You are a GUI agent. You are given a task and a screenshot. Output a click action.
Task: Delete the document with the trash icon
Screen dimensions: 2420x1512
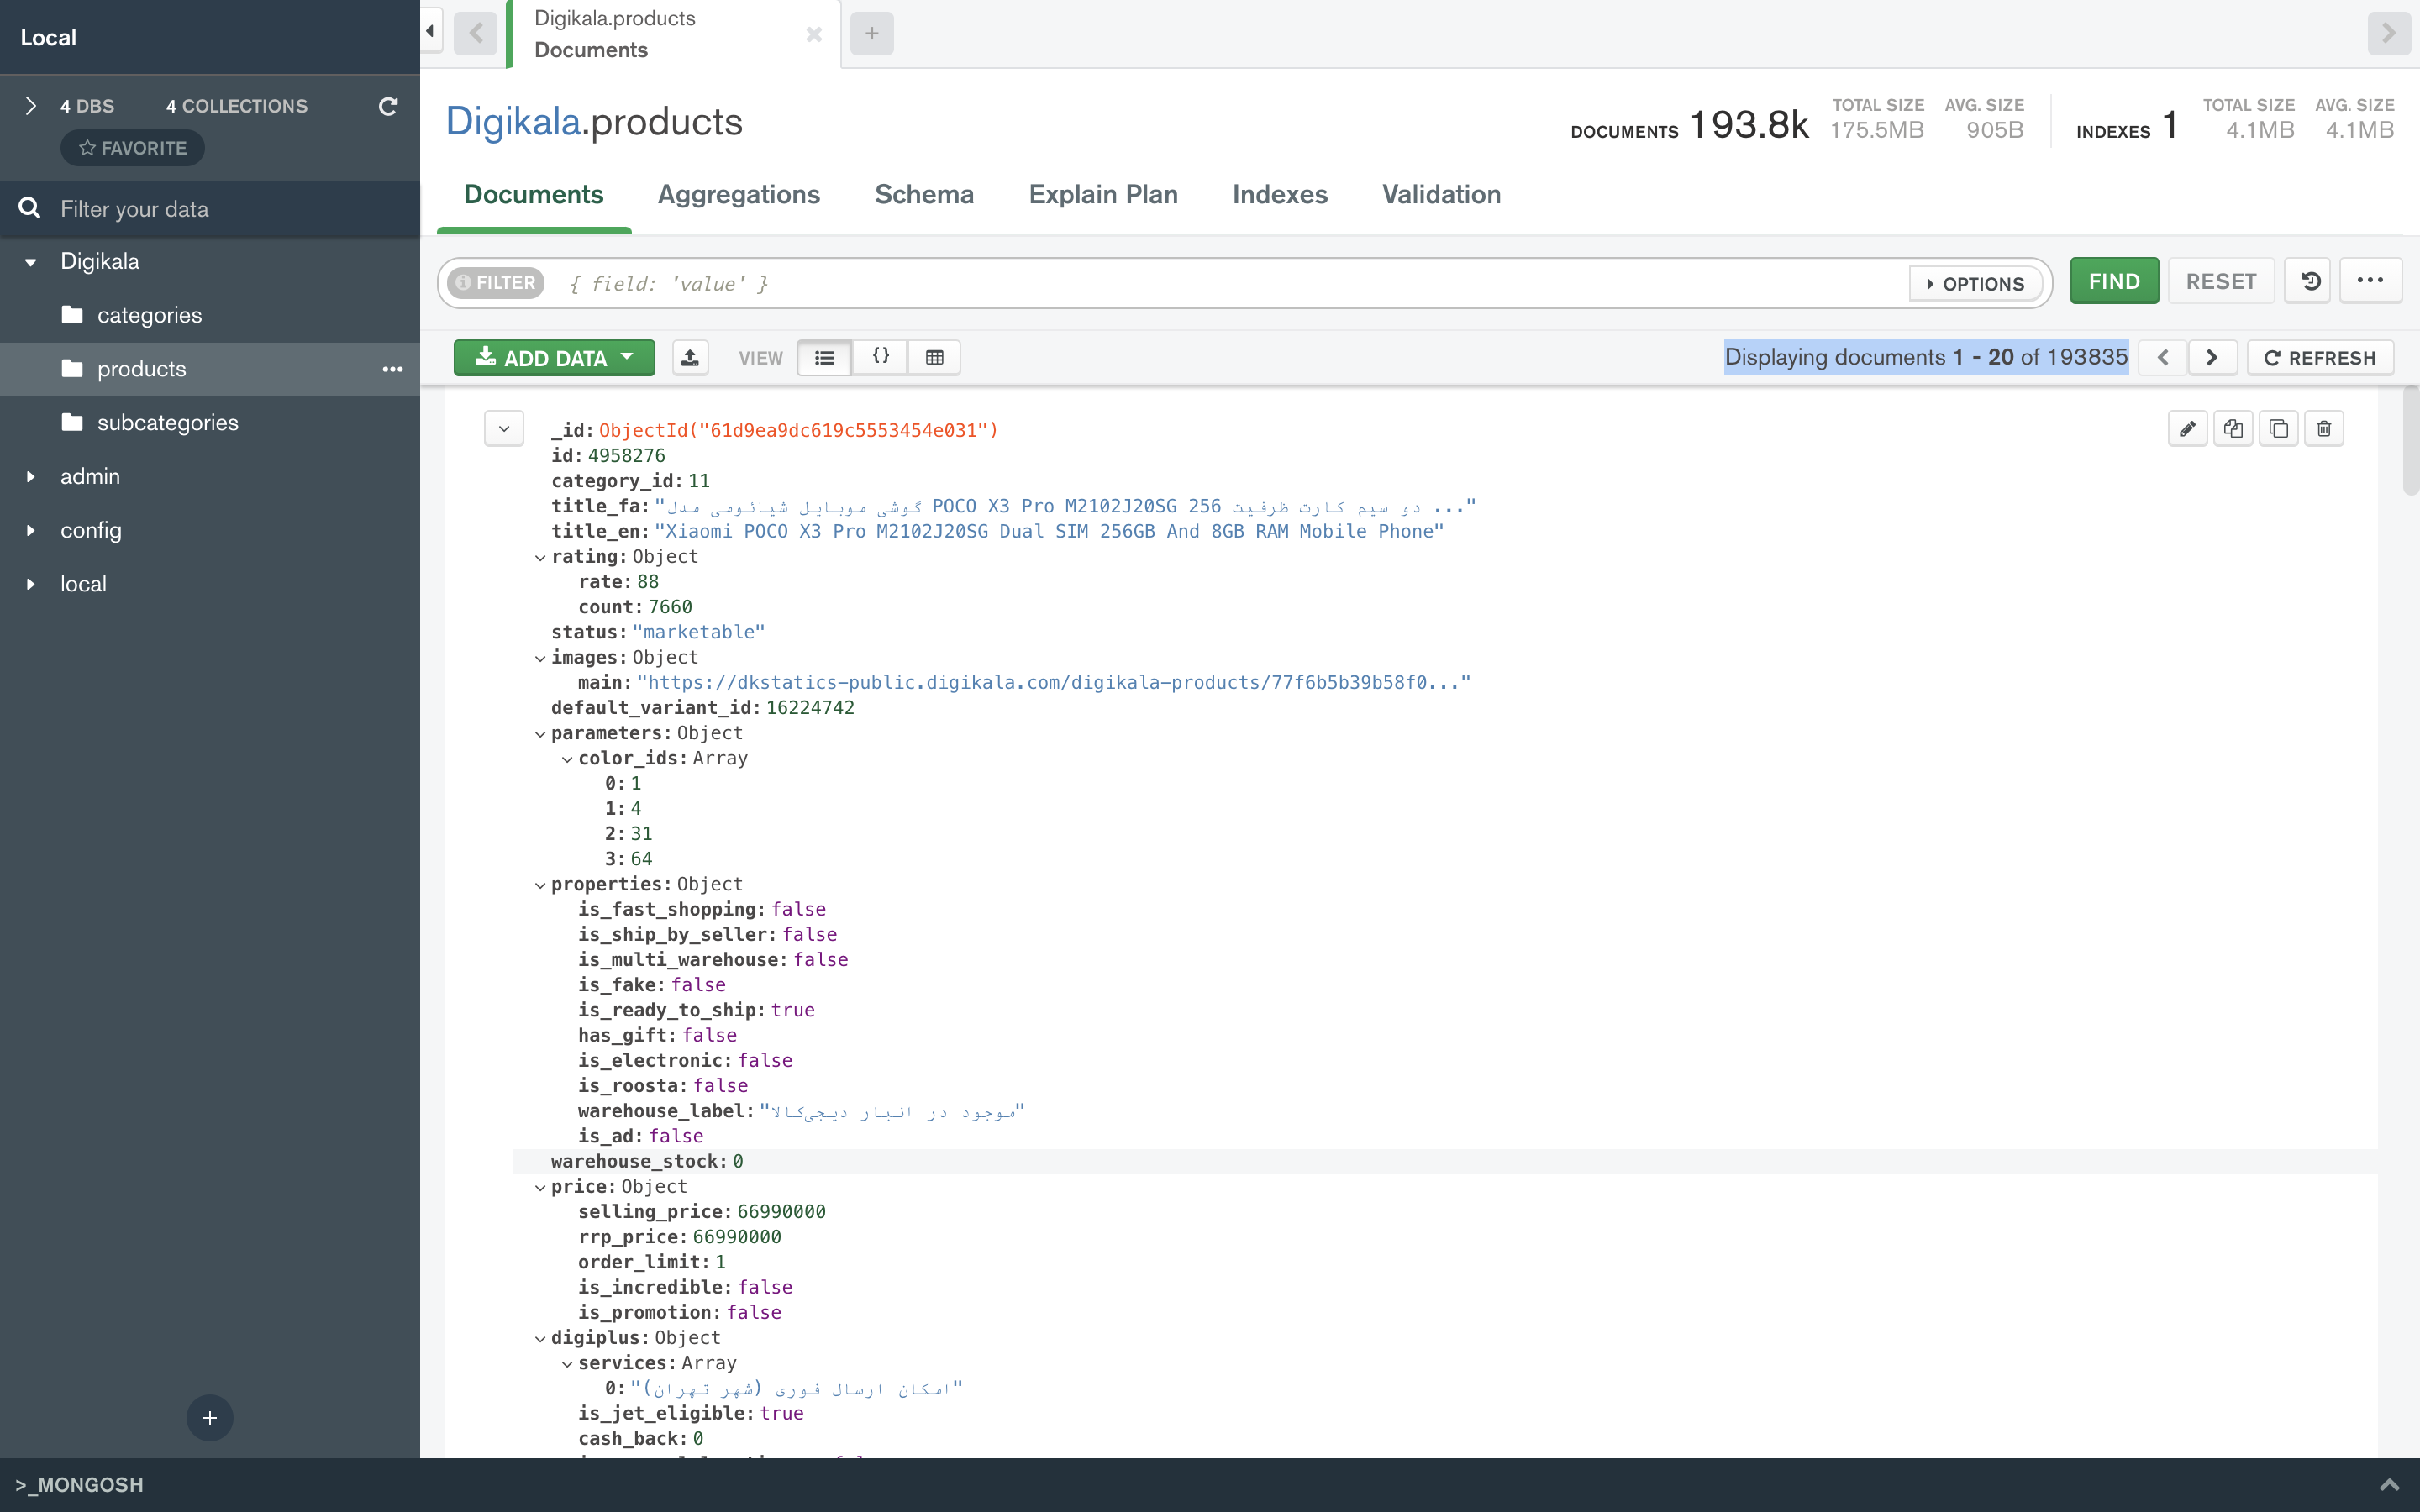[2324, 428]
